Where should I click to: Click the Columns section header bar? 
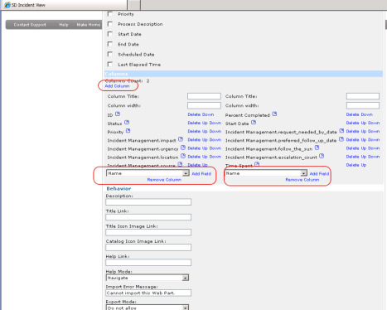click(244, 74)
